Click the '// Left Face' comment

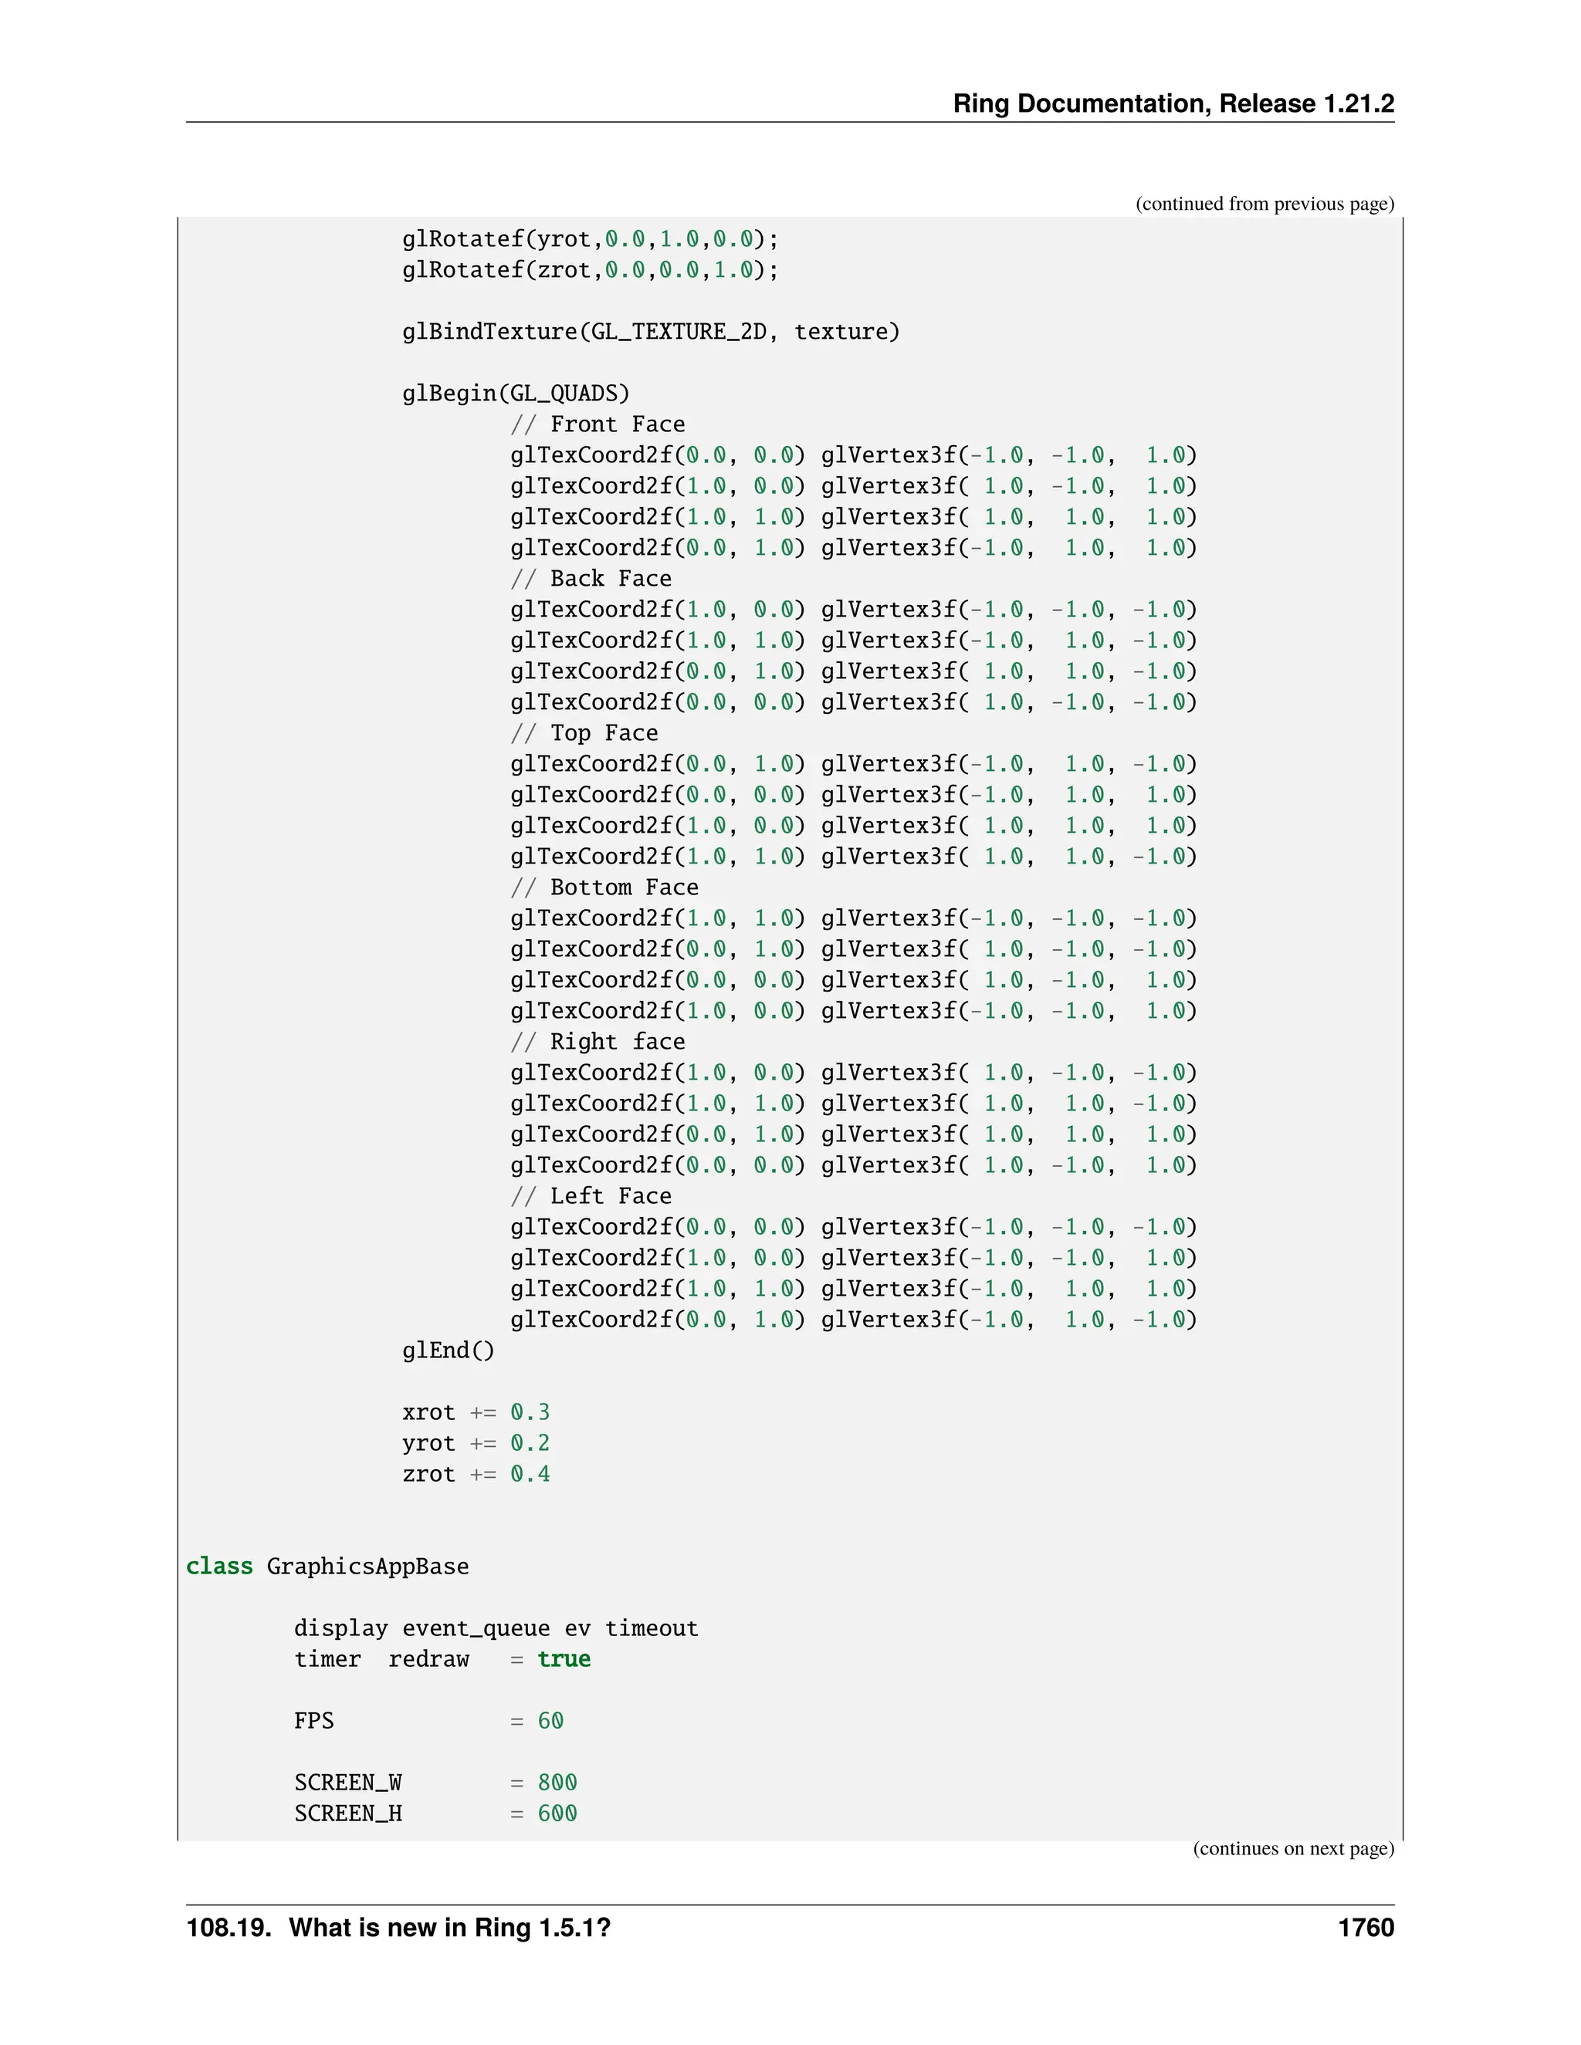[591, 1197]
